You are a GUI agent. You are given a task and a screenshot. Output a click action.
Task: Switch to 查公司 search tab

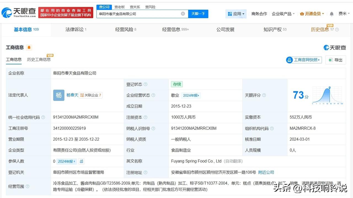coord(104,7)
